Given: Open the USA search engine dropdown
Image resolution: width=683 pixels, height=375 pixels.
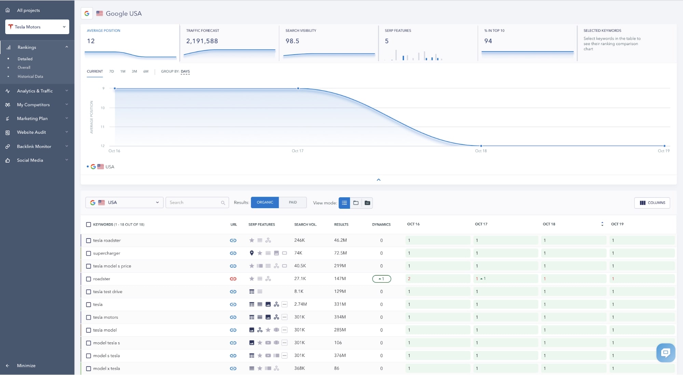Looking at the screenshot, I should [x=124, y=203].
